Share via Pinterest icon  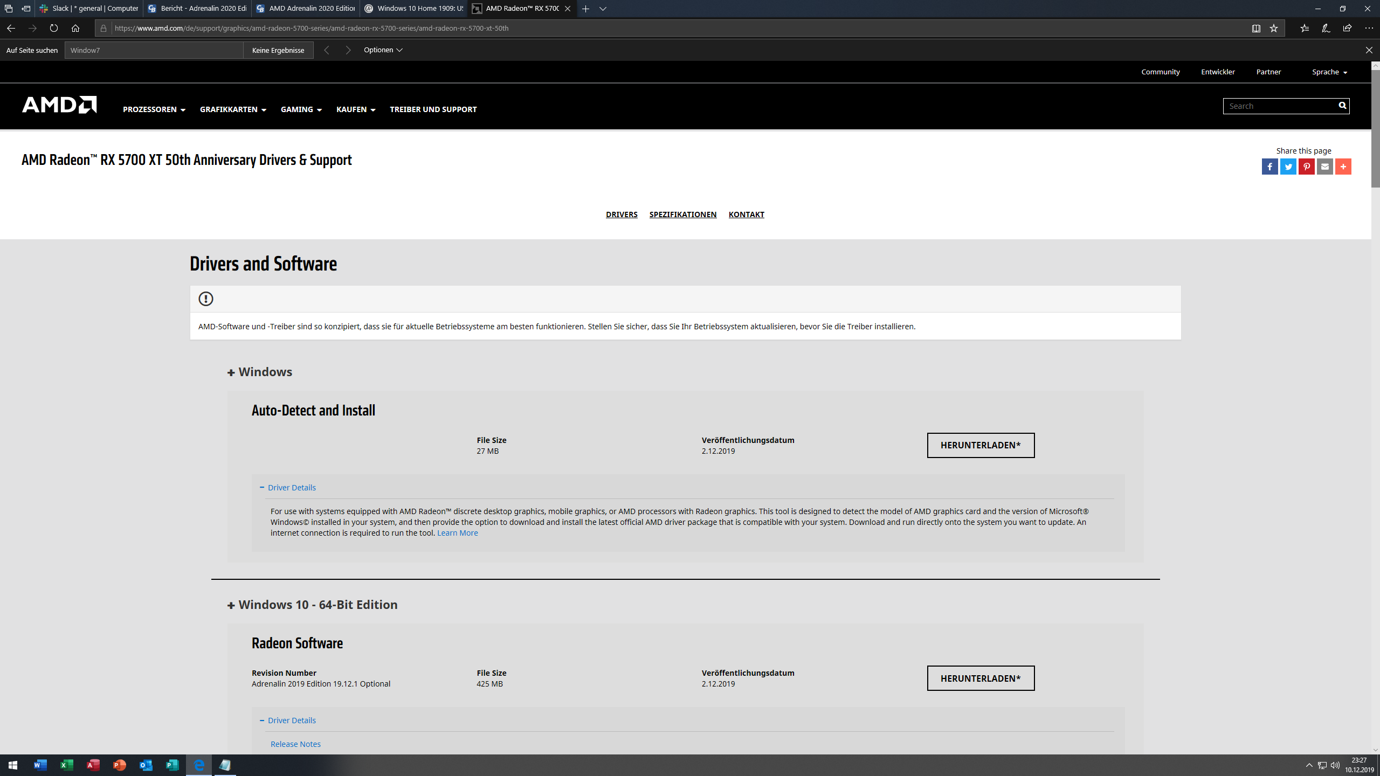point(1306,167)
